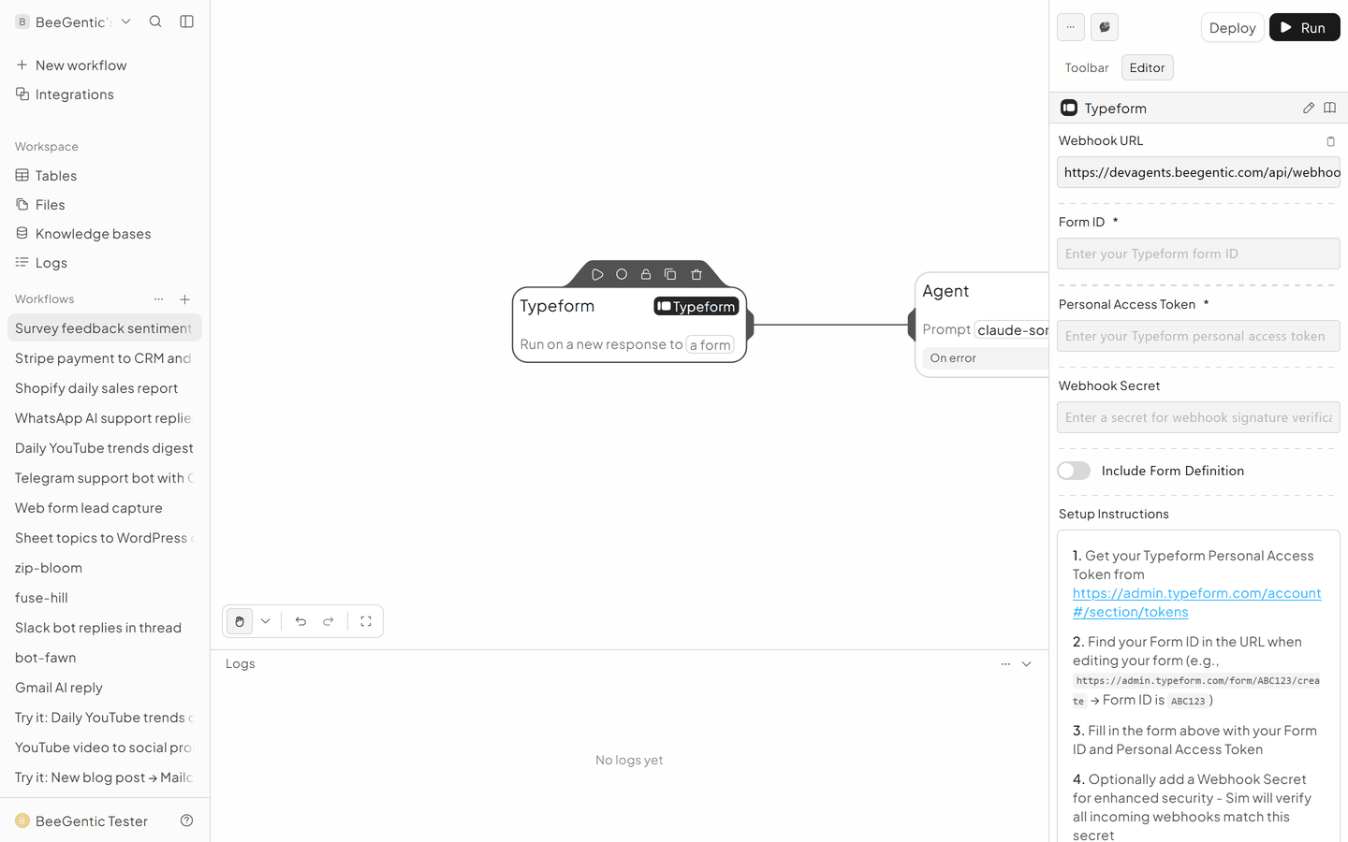Select fuse-hill workflow
Image resolution: width=1348 pixels, height=842 pixels.
coord(105,598)
